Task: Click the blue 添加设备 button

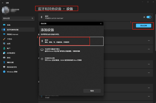Action: 144,26
